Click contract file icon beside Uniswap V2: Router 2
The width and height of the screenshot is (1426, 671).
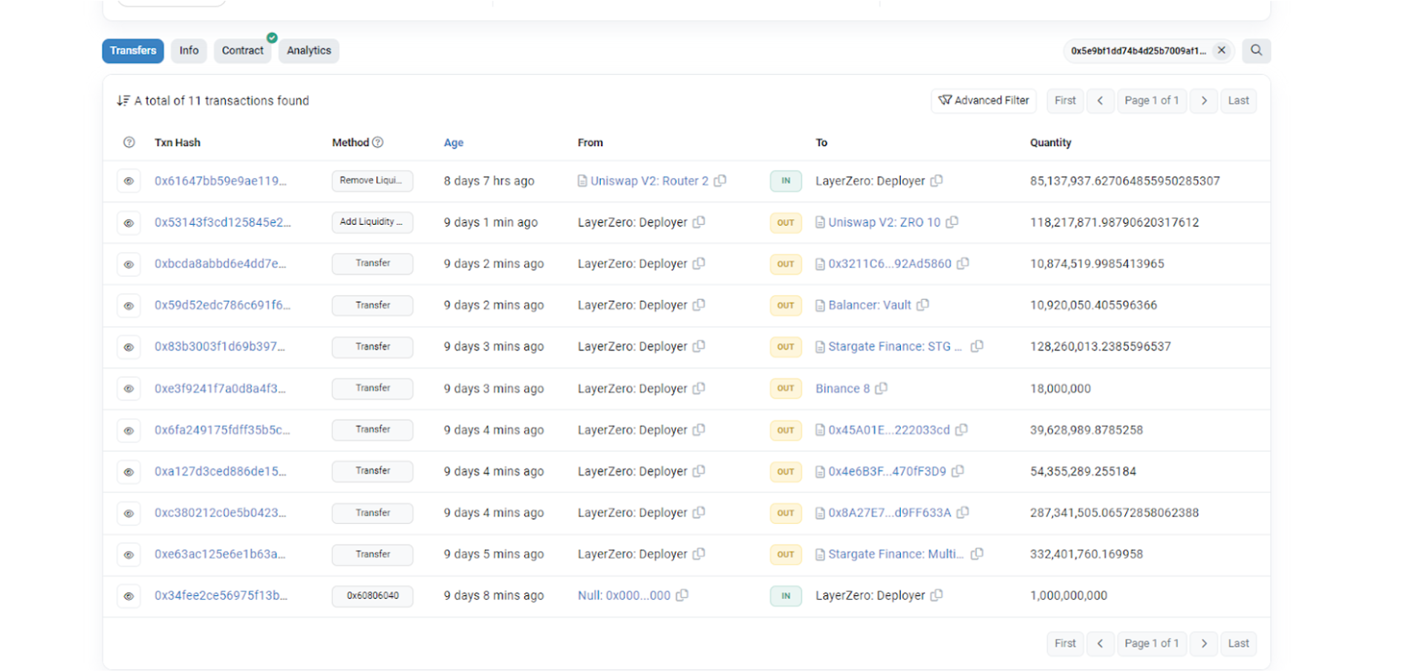point(582,180)
